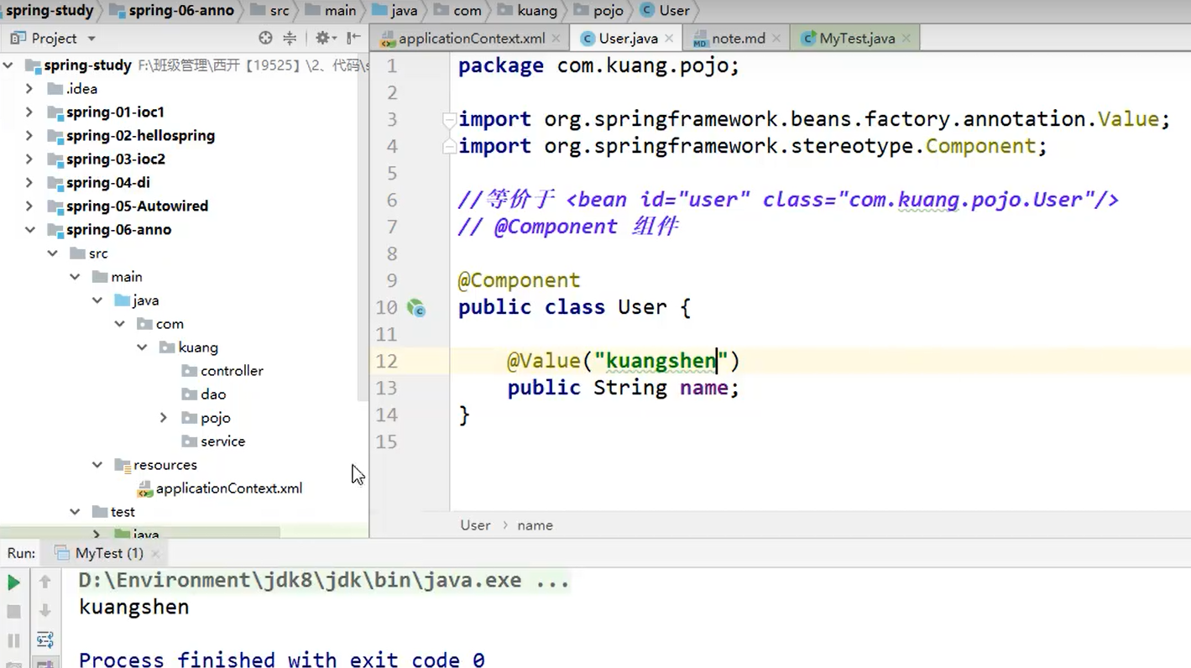
Task: Click the "name" field on line 13
Action: [x=703, y=388]
